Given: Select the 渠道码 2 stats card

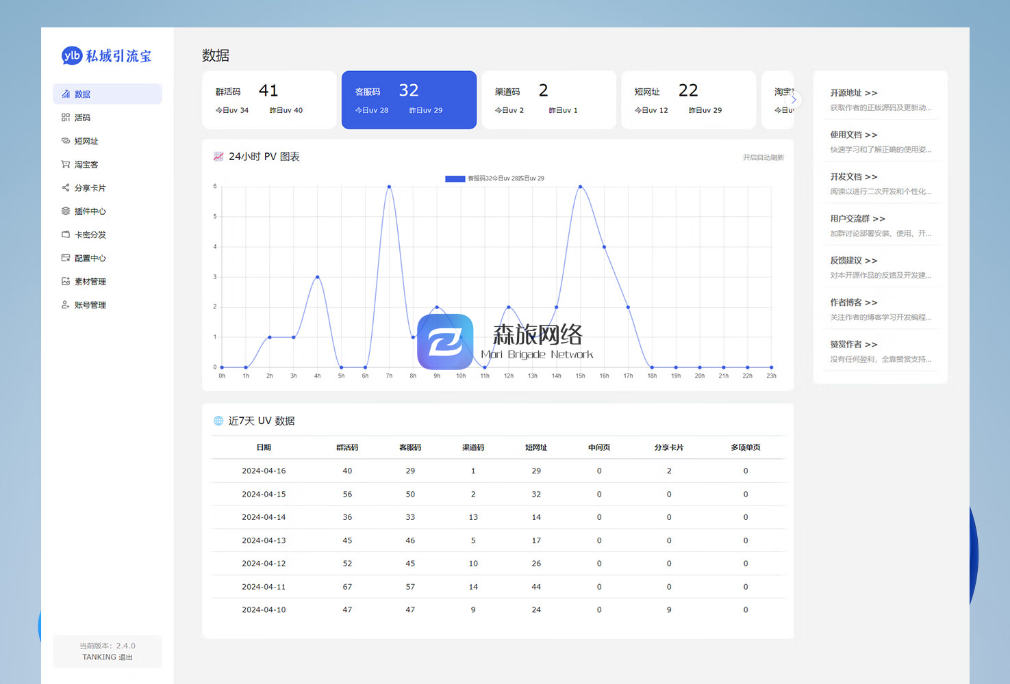Looking at the screenshot, I should pos(548,100).
